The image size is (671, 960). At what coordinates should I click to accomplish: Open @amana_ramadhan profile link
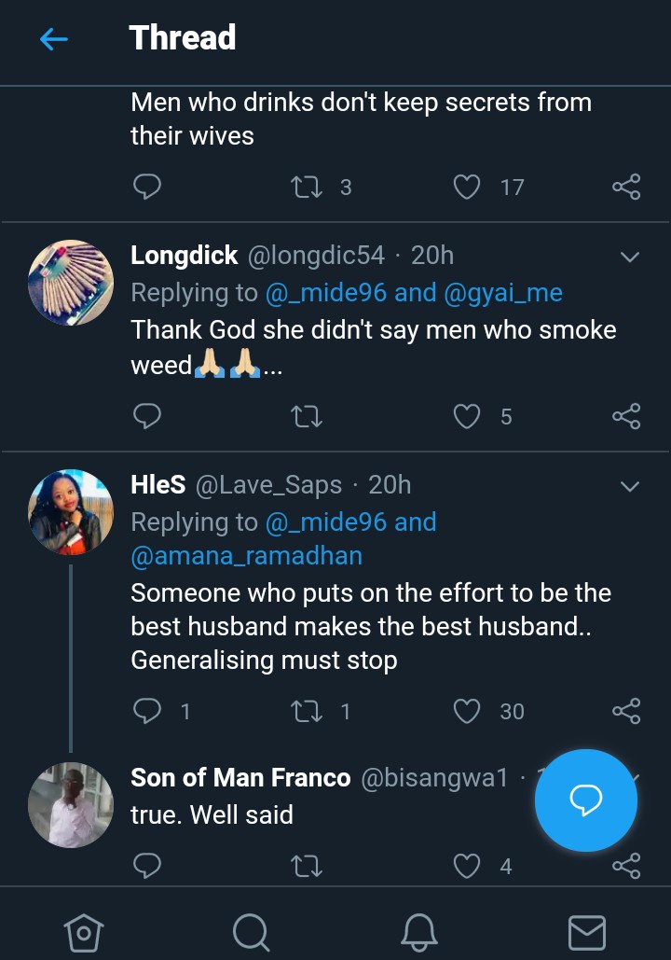246,556
